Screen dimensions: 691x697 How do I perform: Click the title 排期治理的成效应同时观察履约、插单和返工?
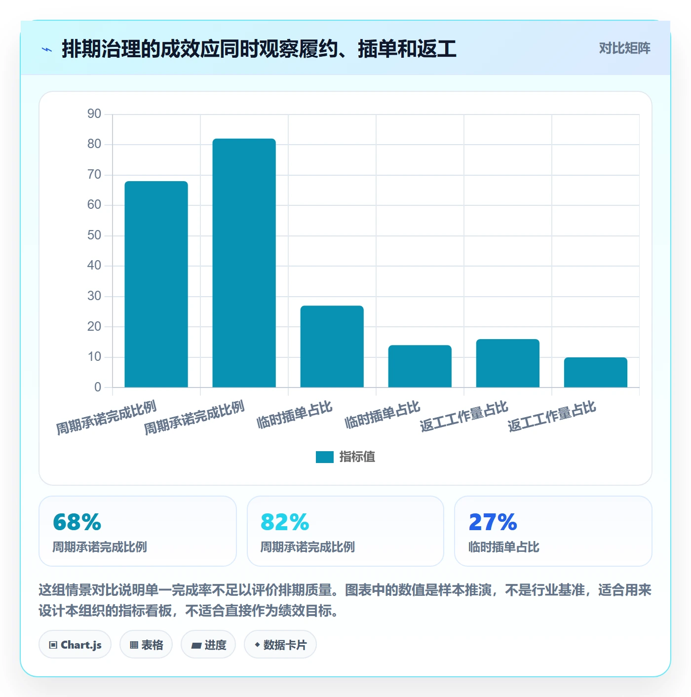point(259,49)
